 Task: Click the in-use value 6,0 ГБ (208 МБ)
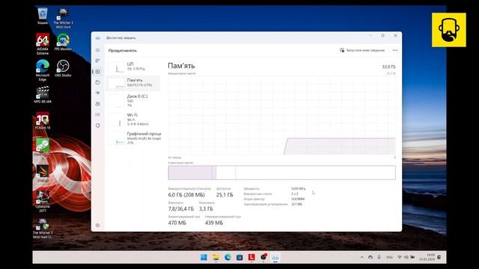coord(186,195)
